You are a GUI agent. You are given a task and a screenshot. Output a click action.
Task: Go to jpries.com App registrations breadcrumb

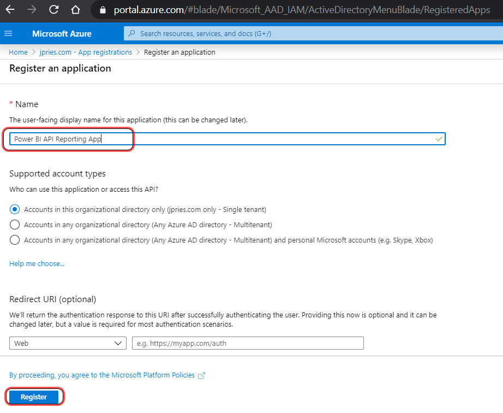click(86, 52)
